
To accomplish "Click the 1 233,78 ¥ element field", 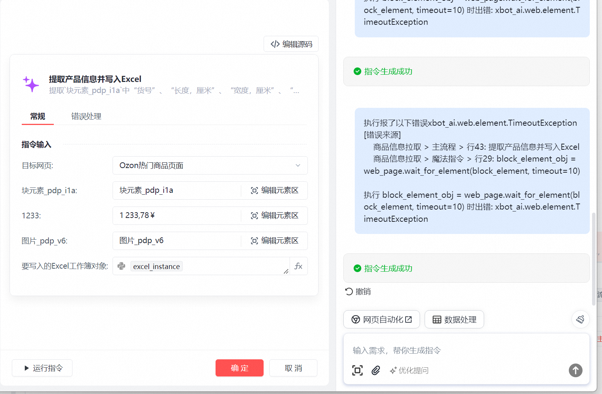I will 177,216.
